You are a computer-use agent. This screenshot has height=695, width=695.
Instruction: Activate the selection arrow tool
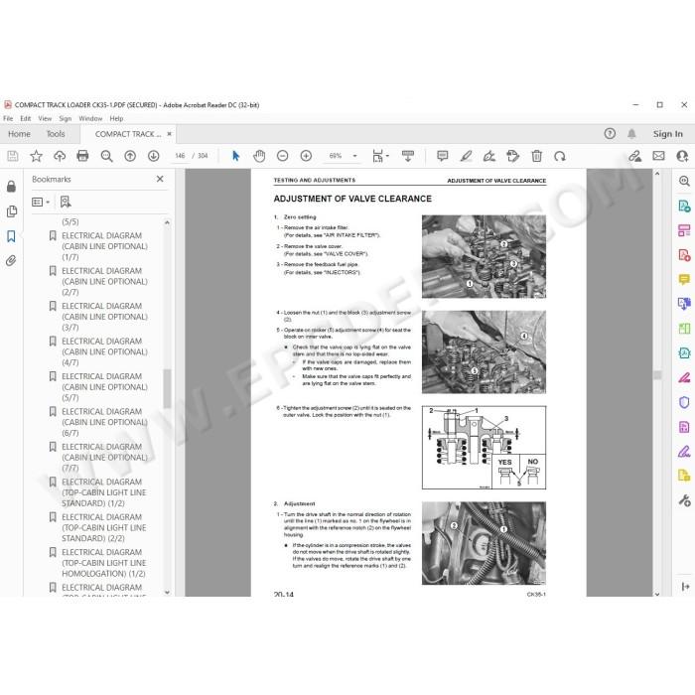[x=236, y=156]
